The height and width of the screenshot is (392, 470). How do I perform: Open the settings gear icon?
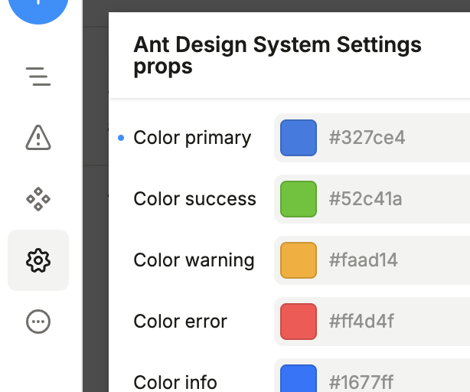(38, 260)
